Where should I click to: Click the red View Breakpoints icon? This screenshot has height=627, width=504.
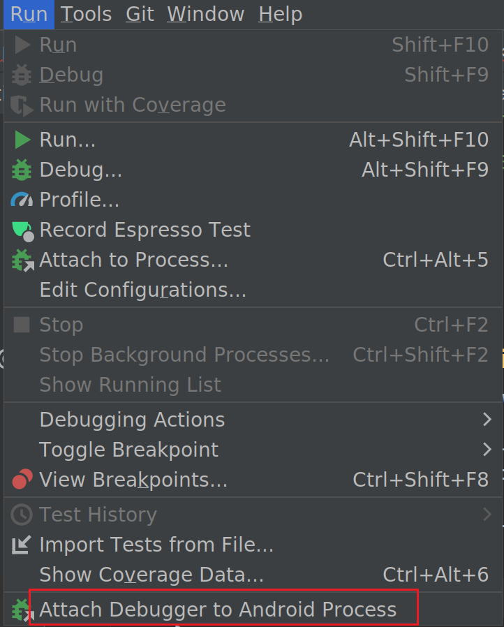[22, 480]
